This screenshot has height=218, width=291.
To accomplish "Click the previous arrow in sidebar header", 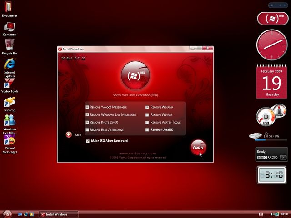I will pyautogui.click(x=280, y=5).
